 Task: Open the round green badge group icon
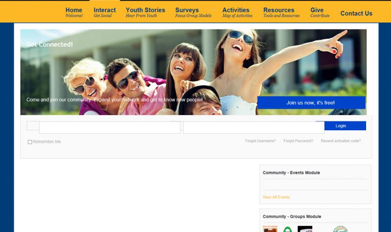(341, 229)
